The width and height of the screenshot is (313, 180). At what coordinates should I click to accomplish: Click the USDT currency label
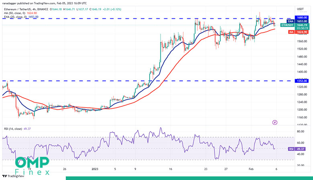click(300, 9)
